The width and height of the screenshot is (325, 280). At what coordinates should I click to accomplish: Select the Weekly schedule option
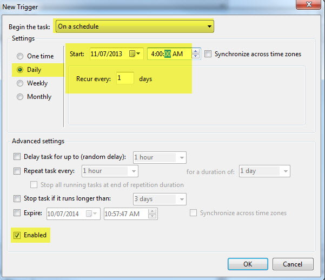20,83
